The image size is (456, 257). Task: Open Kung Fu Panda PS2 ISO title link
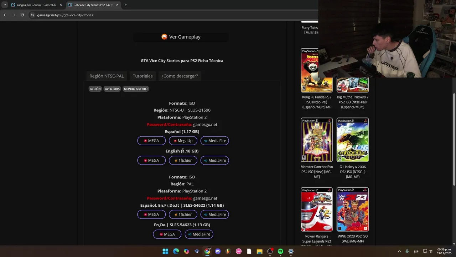click(x=316, y=102)
